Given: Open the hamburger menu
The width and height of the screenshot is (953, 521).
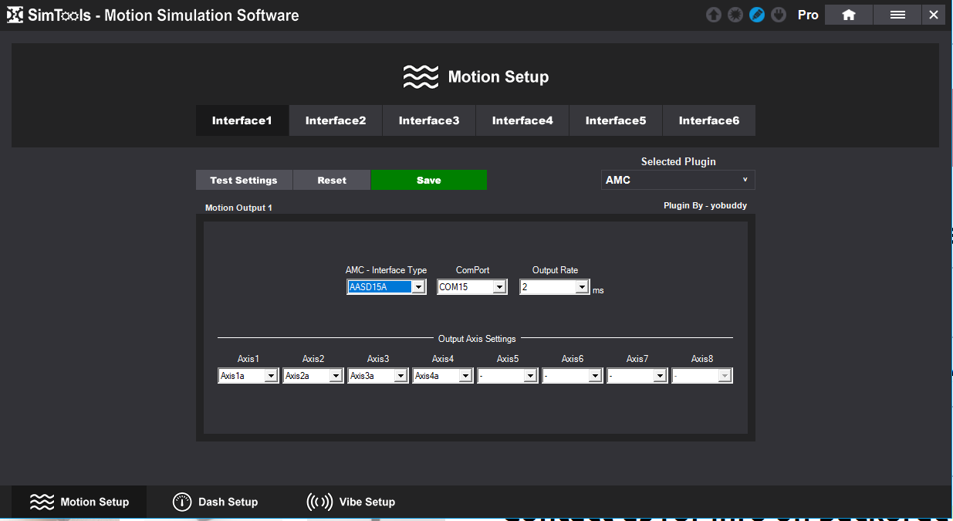Looking at the screenshot, I should [x=897, y=15].
